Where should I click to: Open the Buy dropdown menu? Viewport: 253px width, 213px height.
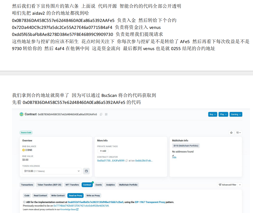click(213, 114)
